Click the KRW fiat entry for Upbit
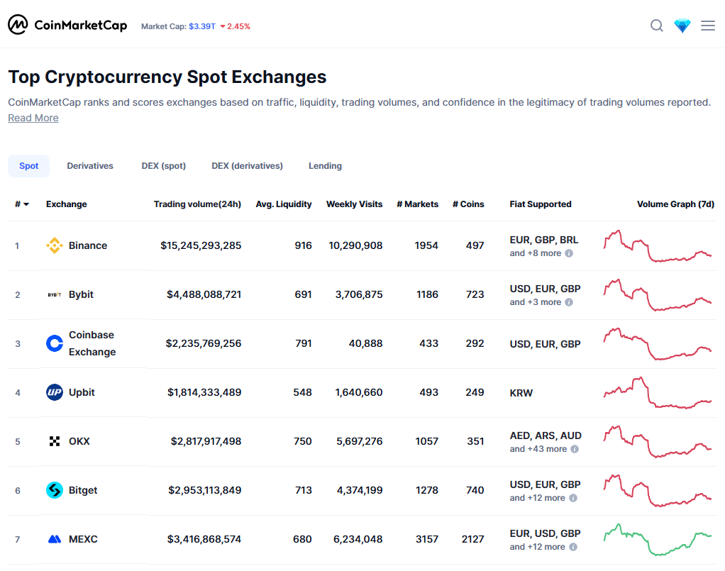This screenshot has height=571, width=725. click(521, 393)
